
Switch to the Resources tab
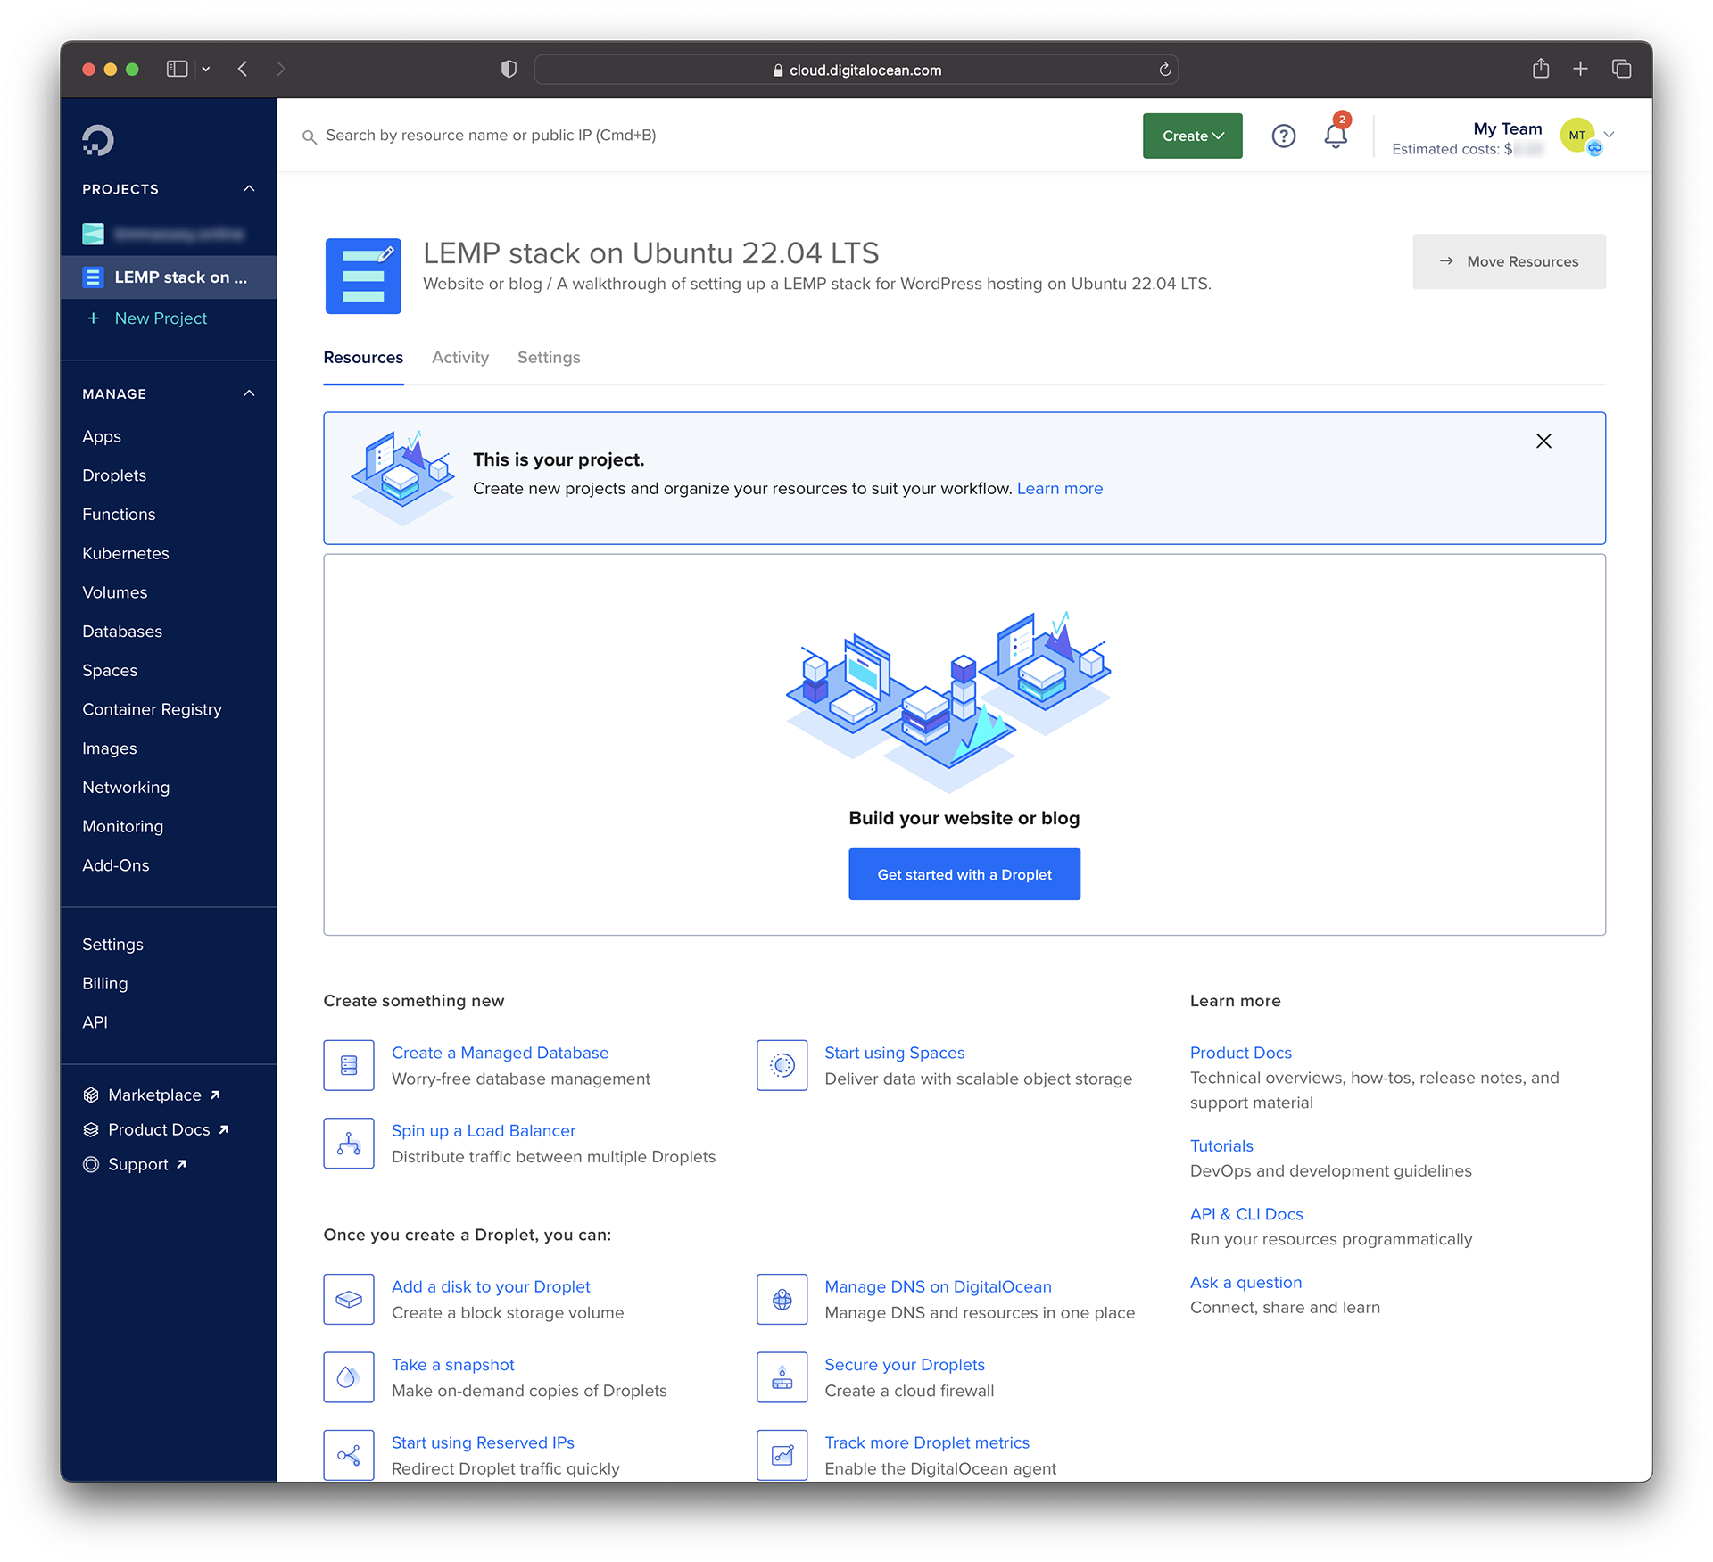(363, 357)
